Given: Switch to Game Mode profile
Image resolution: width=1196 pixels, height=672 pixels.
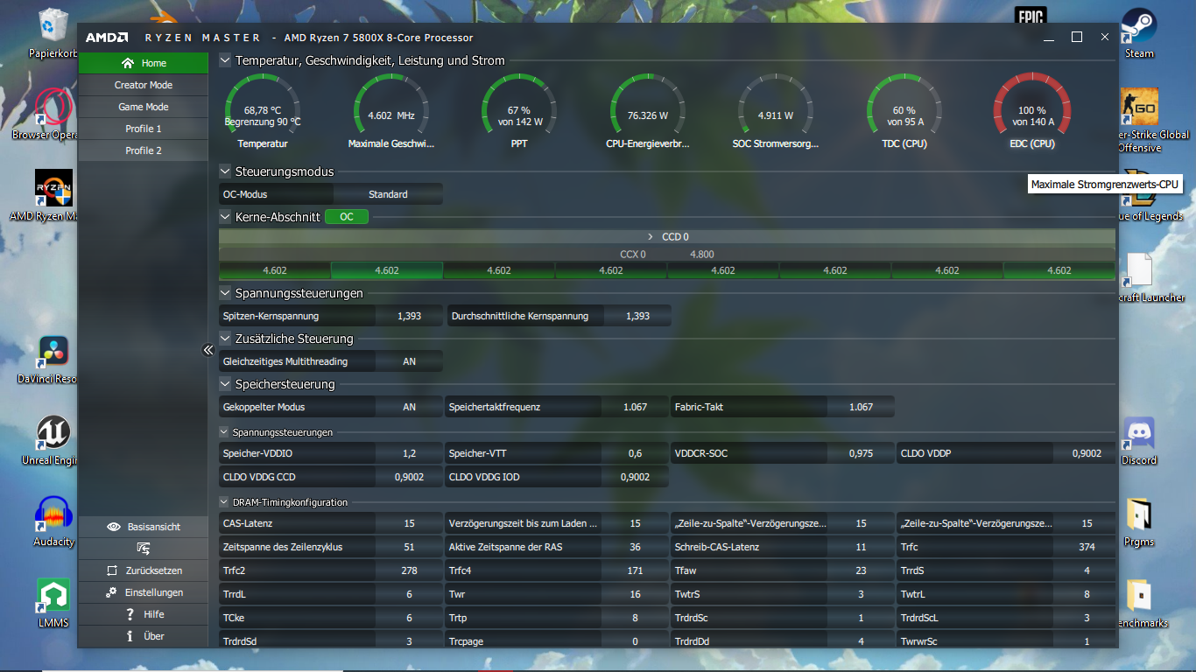Looking at the screenshot, I should click(x=144, y=107).
